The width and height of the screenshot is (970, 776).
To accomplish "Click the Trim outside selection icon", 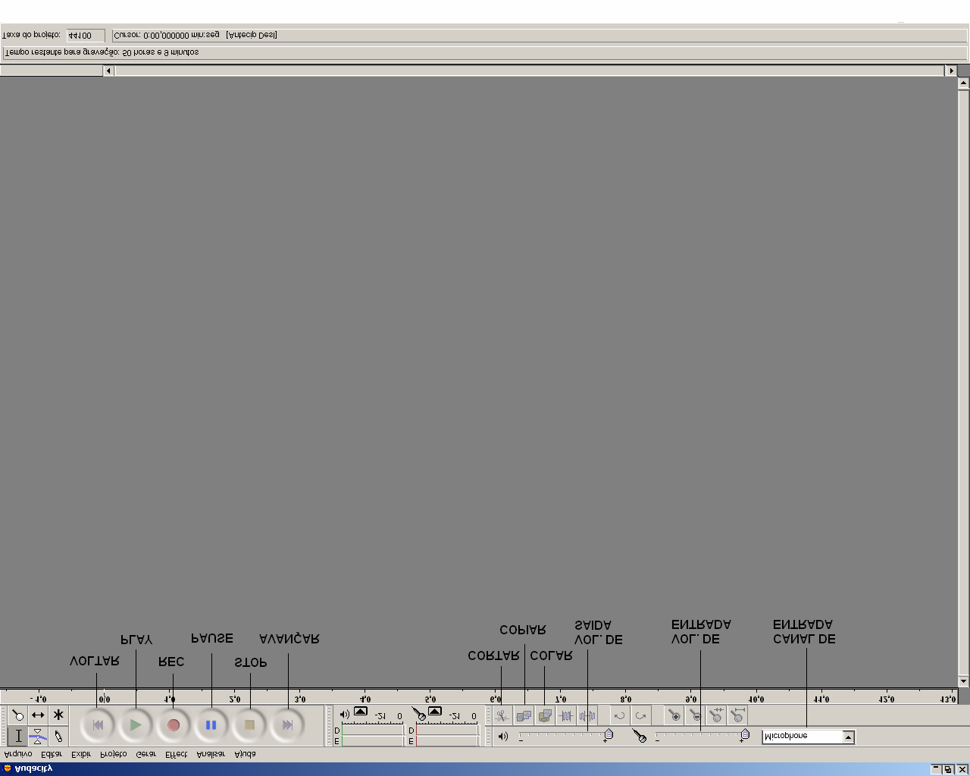I will (565, 715).
